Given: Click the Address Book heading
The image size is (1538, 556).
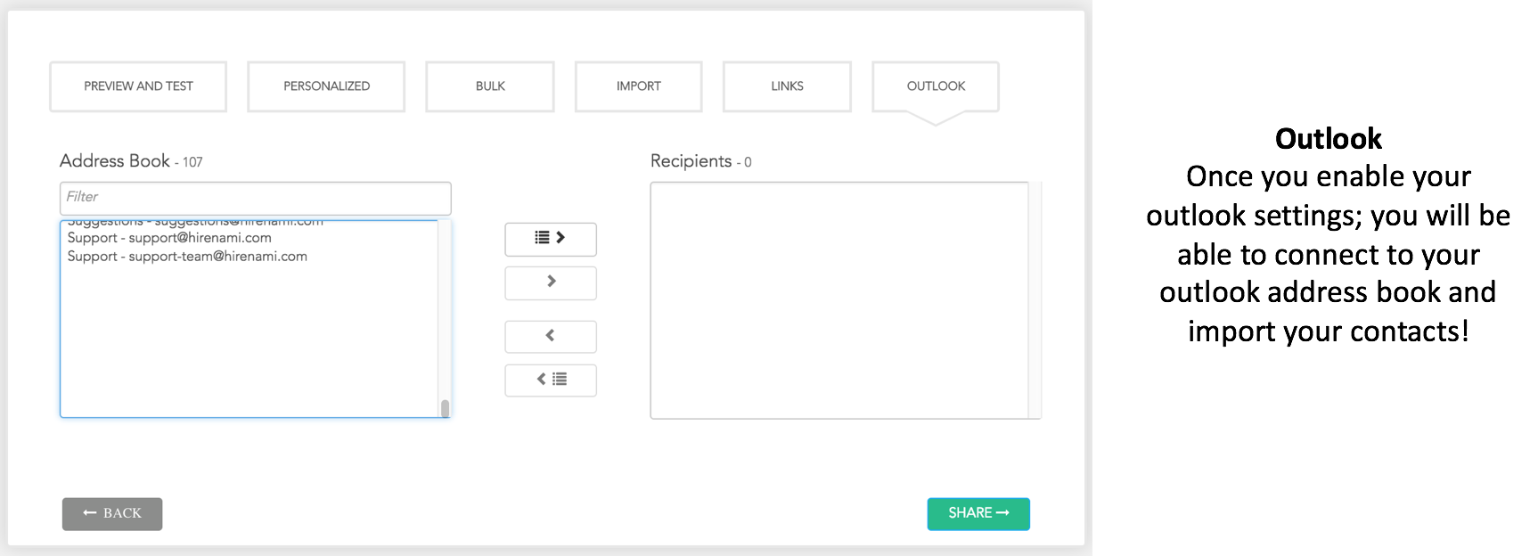Looking at the screenshot, I should click(x=115, y=161).
